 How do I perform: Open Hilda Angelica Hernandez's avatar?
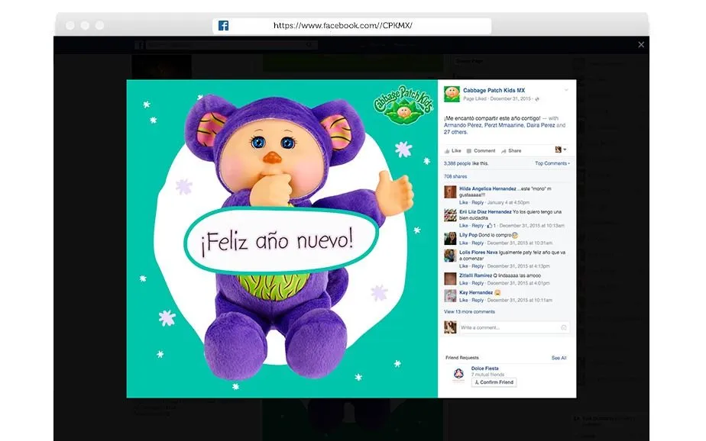pos(450,192)
